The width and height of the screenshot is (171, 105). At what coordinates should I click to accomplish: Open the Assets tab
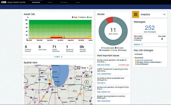point(50,2)
